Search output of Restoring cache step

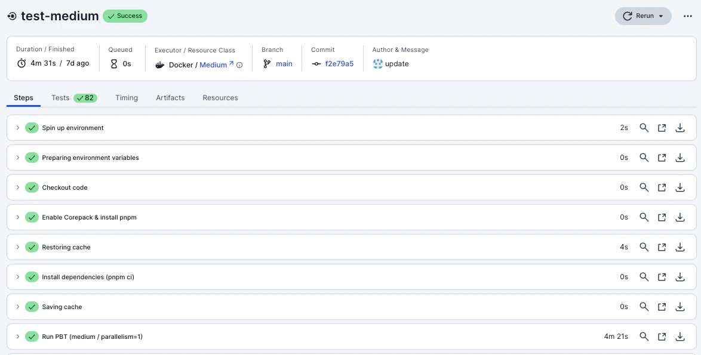point(644,247)
